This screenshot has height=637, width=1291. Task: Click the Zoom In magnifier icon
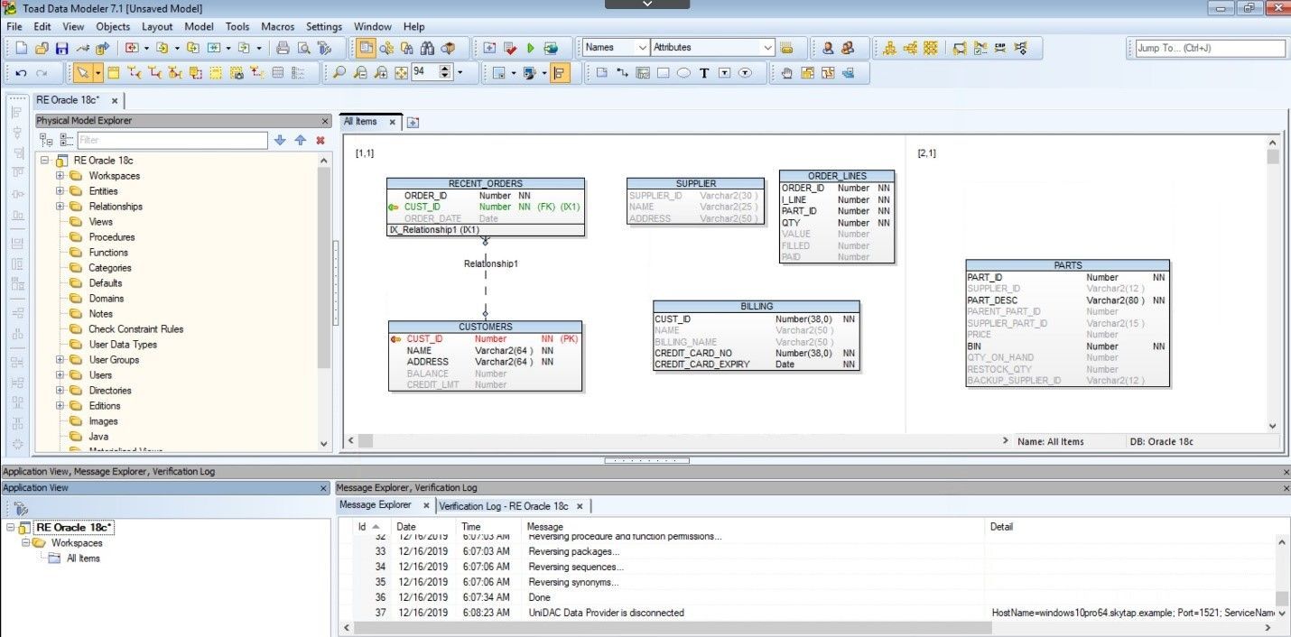pos(382,73)
